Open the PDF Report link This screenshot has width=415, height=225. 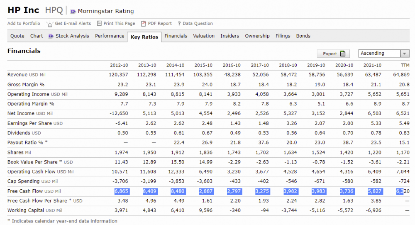pyautogui.click(x=160, y=23)
